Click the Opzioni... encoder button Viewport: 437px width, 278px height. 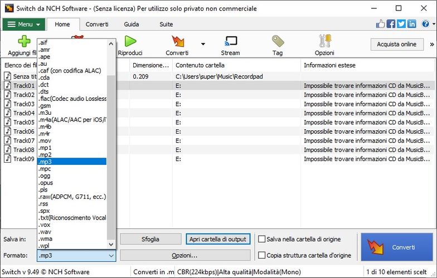click(185, 255)
